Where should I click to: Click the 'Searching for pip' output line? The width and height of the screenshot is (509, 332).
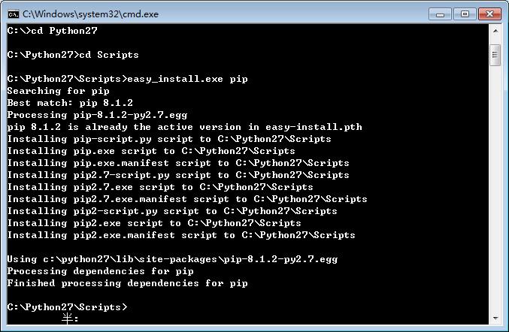pyautogui.click(x=59, y=91)
